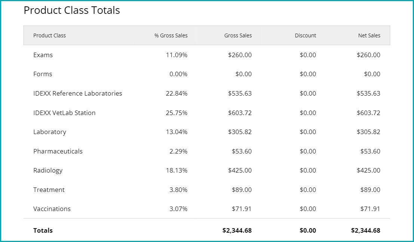The image size is (414, 242).
Task: Click the Forms product class label
Action: click(x=43, y=74)
